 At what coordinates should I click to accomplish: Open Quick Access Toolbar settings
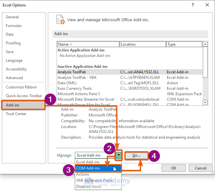coord(24,96)
